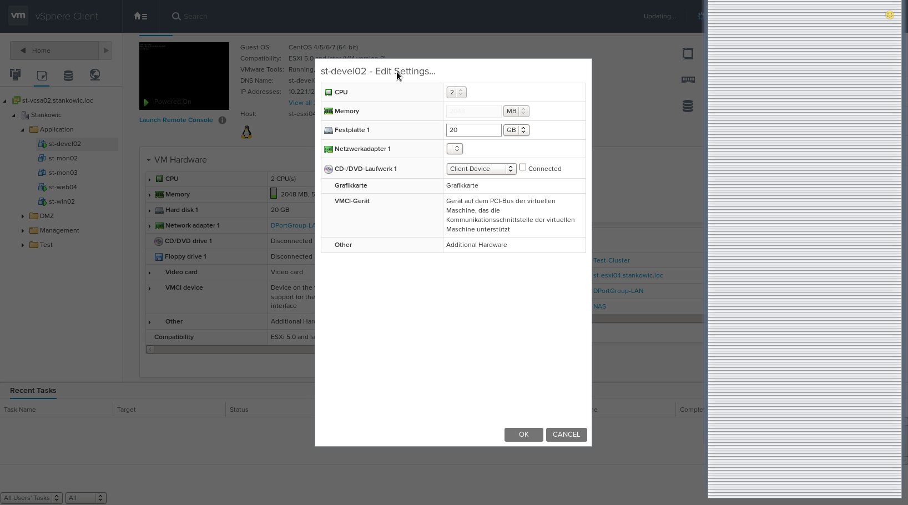Image resolution: width=908 pixels, height=505 pixels.
Task: Click the Memory size input field
Action: [x=473, y=111]
